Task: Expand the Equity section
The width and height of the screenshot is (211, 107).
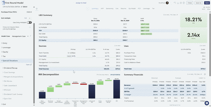Action: point(5,52)
